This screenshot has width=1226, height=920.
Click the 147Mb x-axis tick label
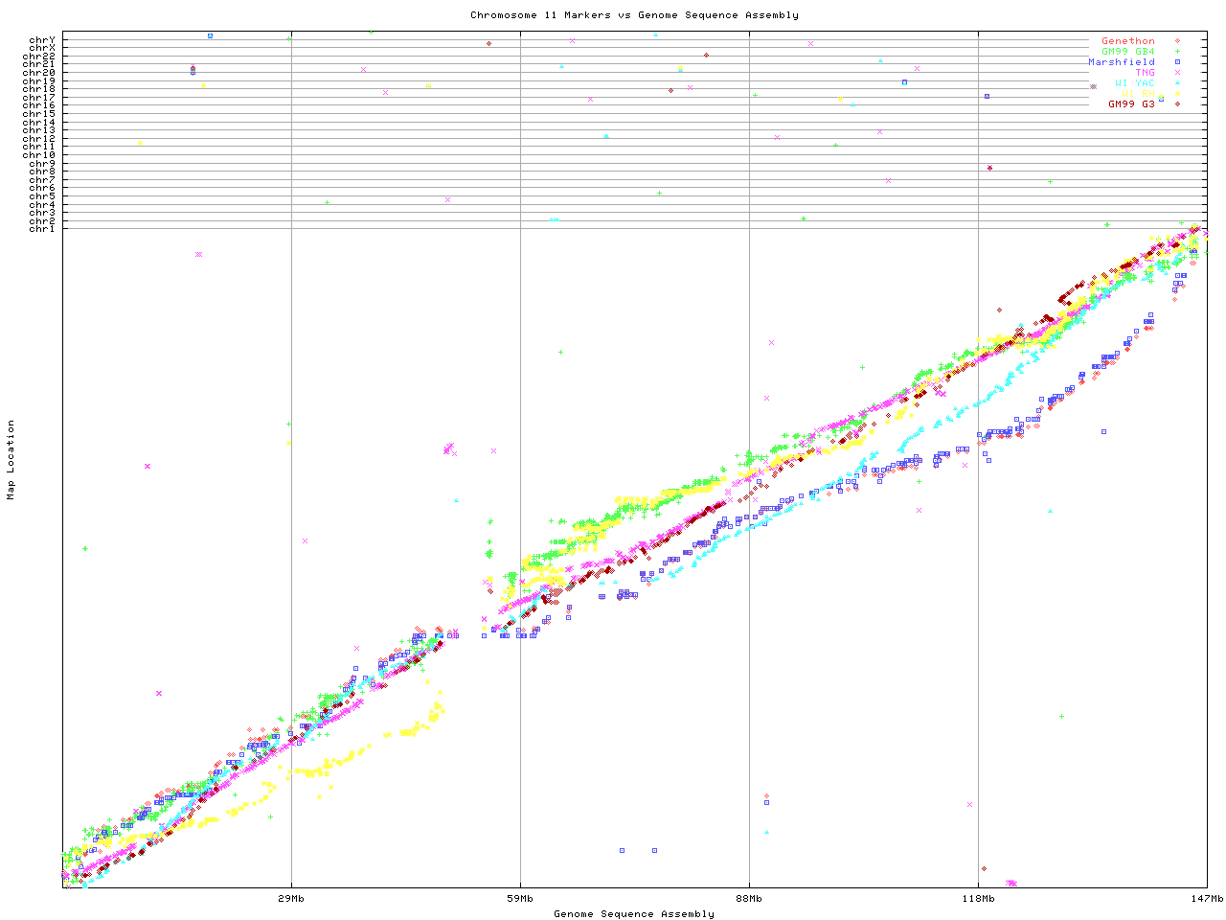[1207, 899]
